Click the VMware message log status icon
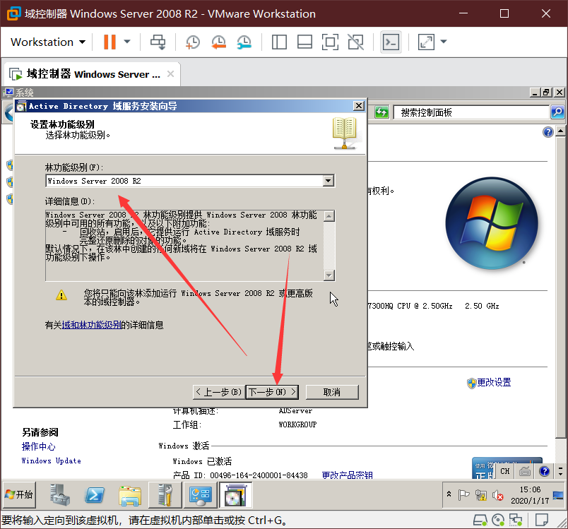Screen dimensions: 568x529 click(x=542, y=521)
